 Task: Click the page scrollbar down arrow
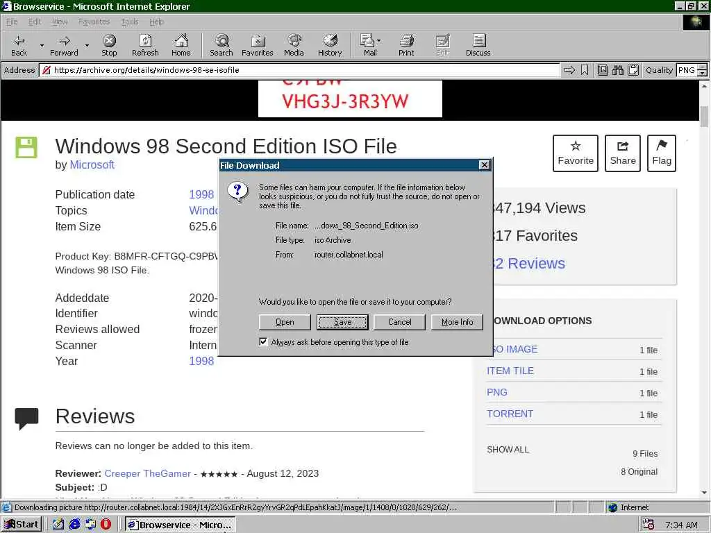pyautogui.click(x=704, y=493)
